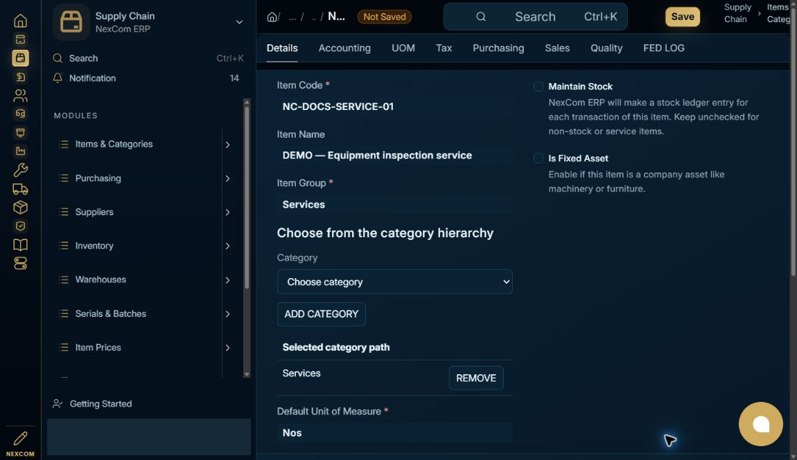
Task: Click the Save button
Action: (x=682, y=17)
